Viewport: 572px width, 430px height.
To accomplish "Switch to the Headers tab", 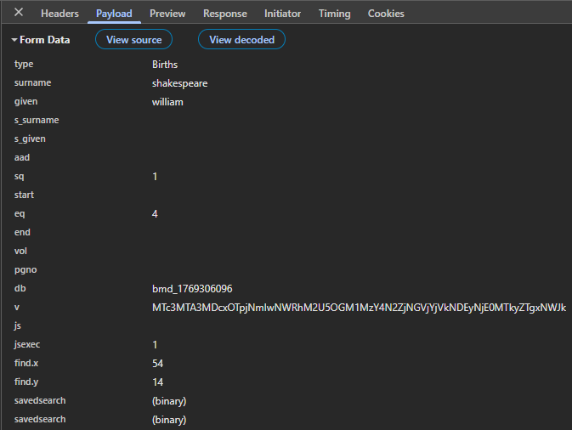I will point(59,14).
